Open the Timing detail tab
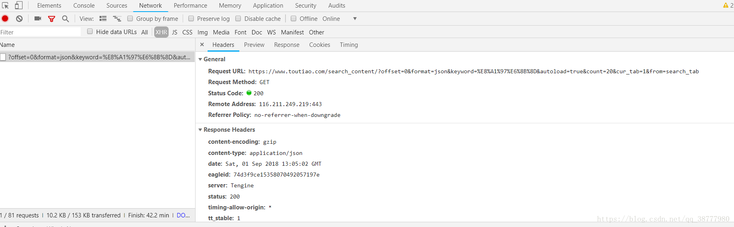 (x=349, y=45)
